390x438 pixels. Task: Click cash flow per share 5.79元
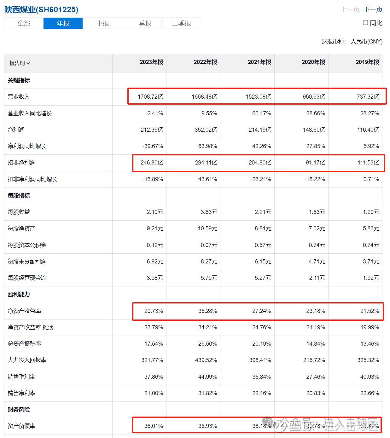[x=209, y=278]
